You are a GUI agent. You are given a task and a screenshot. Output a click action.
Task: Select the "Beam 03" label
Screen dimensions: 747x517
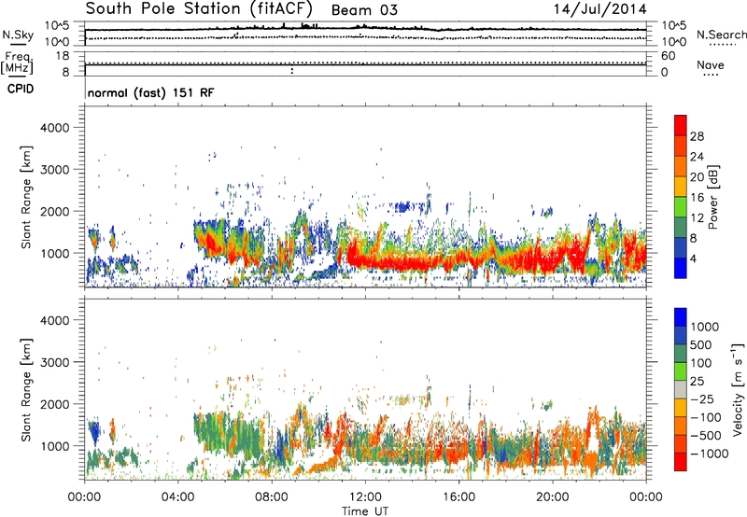tap(364, 10)
